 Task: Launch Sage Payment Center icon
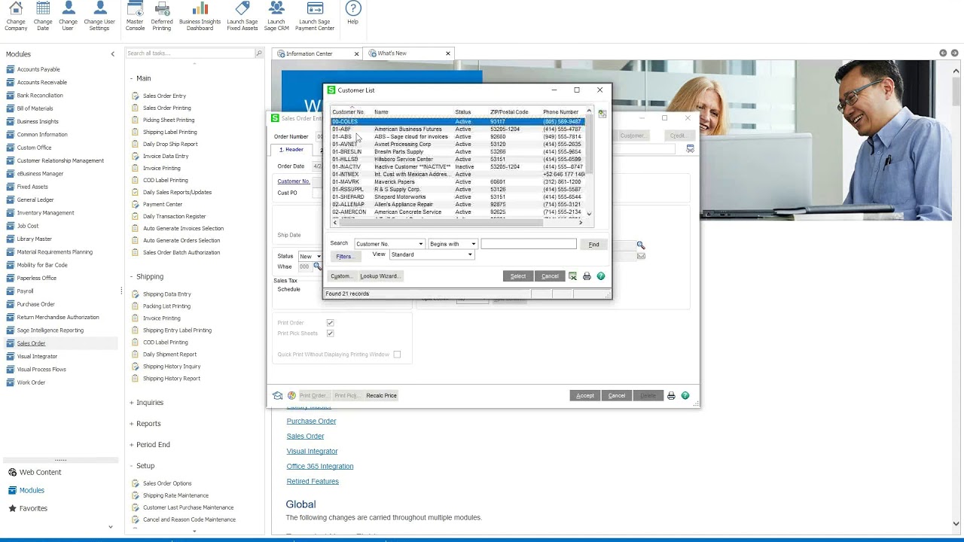315,16
